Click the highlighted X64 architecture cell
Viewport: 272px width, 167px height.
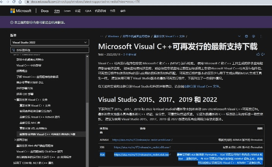[102, 154]
